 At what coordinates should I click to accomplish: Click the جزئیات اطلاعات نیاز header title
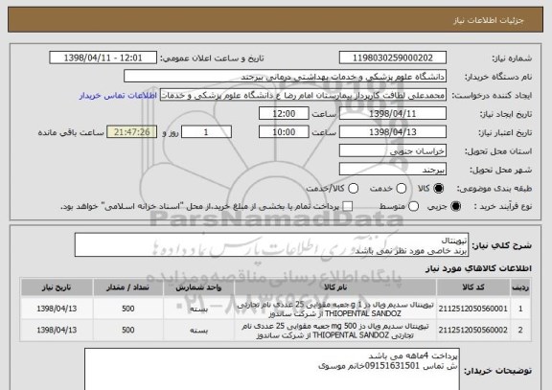[489, 20]
